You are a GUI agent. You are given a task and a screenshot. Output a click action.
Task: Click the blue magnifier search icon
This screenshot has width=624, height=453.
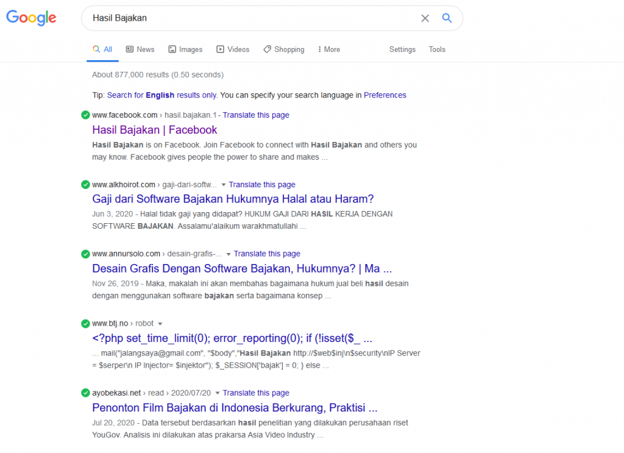[x=447, y=18]
